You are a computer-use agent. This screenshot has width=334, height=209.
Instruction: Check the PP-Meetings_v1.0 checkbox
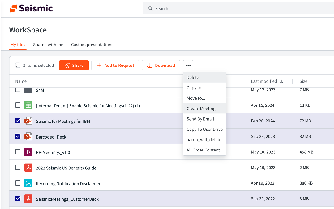coord(18,152)
